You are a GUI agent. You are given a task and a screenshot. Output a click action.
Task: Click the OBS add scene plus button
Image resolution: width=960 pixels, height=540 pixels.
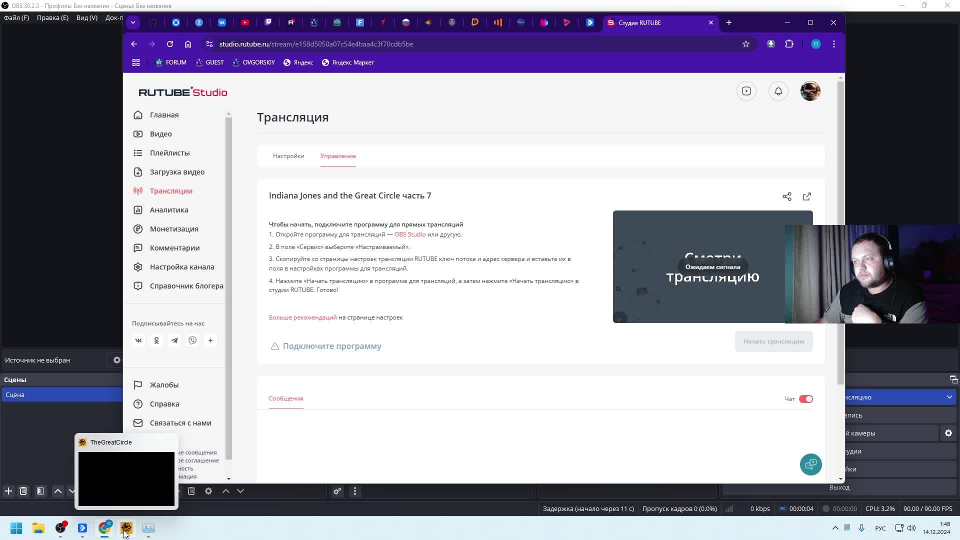point(8,491)
